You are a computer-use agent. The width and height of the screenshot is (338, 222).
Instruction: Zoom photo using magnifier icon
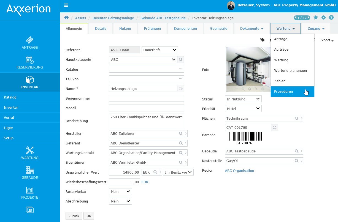(243, 89)
